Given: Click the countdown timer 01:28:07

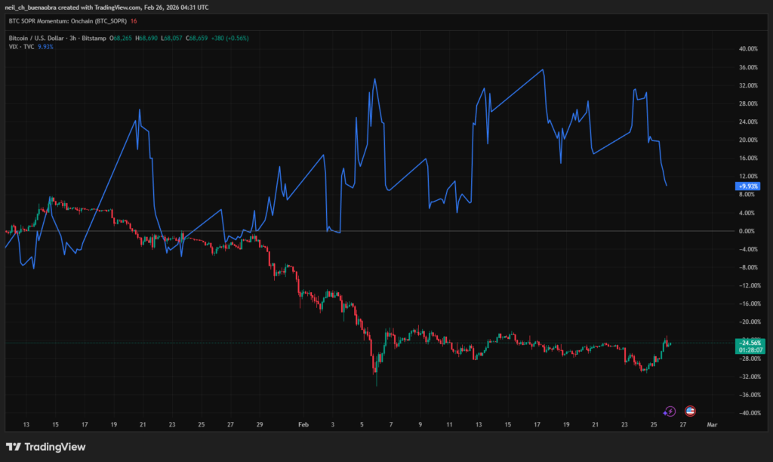Looking at the screenshot, I should [x=747, y=350].
